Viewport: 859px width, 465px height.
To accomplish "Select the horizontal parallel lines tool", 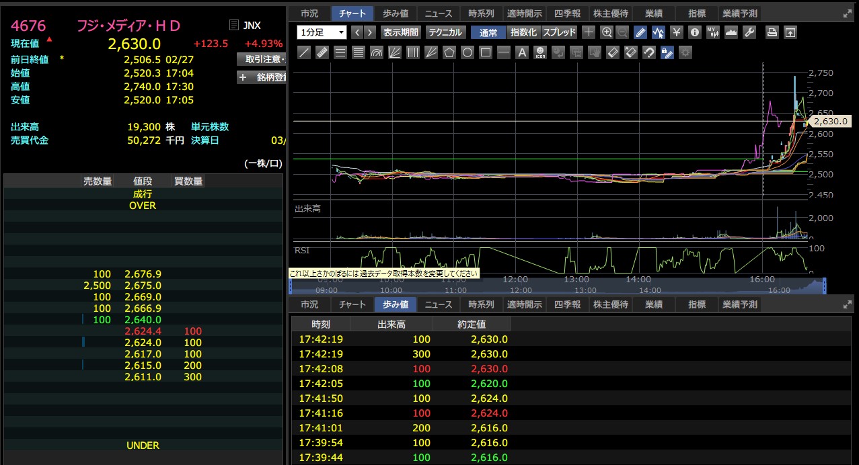I will [340, 52].
